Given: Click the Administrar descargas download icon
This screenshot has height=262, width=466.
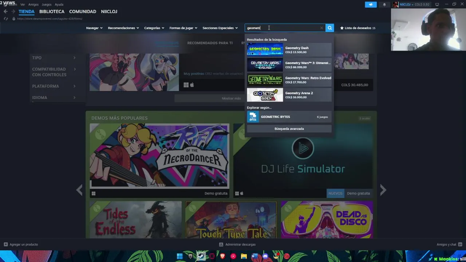Looking at the screenshot, I should (x=221, y=245).
